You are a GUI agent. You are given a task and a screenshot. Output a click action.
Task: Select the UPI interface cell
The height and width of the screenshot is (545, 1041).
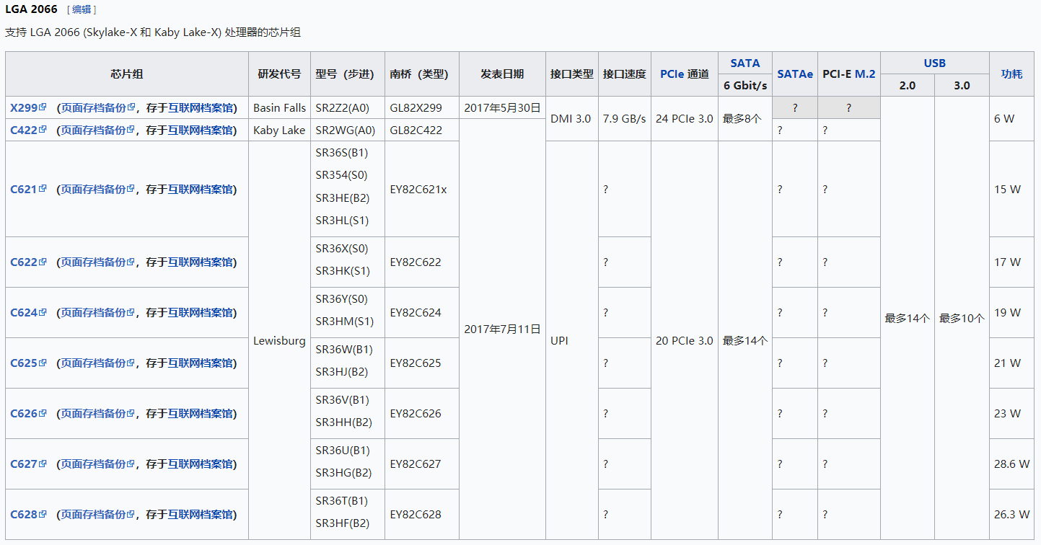pos(571,340)
